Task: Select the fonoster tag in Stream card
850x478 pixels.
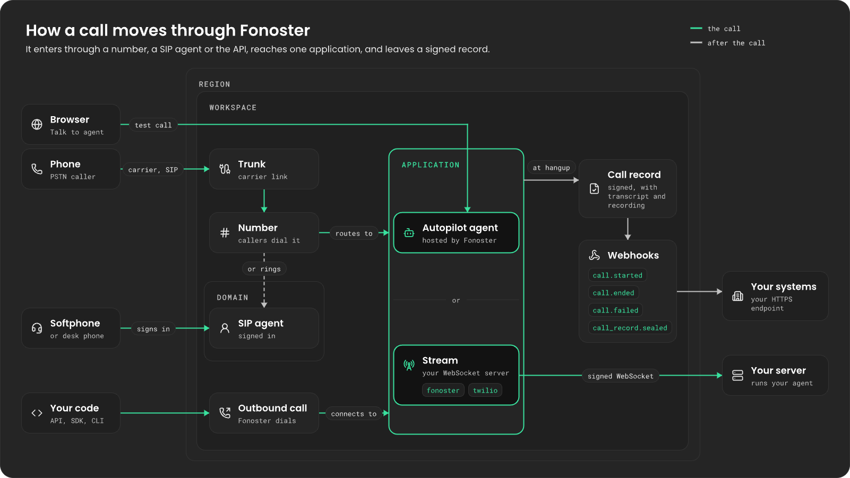Action: [443, 390]
